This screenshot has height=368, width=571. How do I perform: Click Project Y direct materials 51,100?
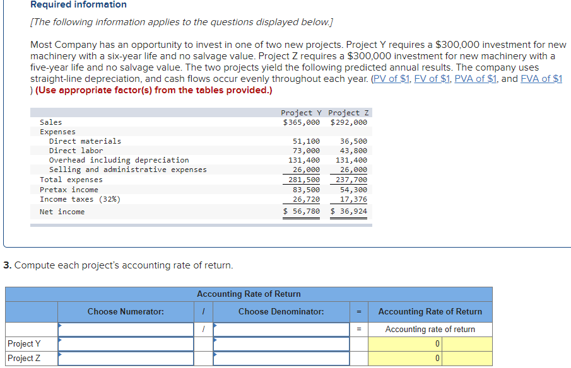tap(306, 141)
